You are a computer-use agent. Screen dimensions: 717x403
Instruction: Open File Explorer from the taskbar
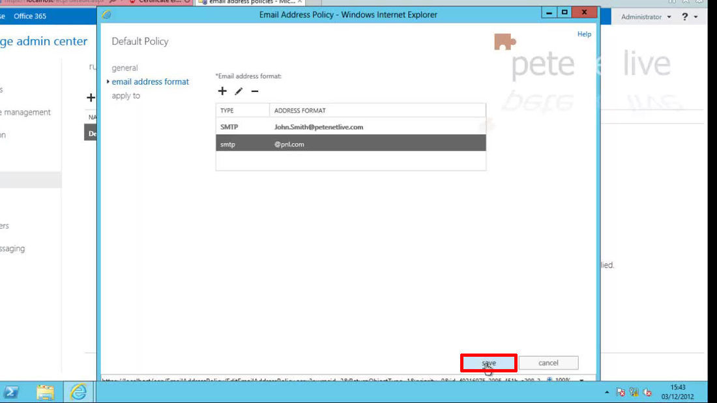[x=45, y=391]
